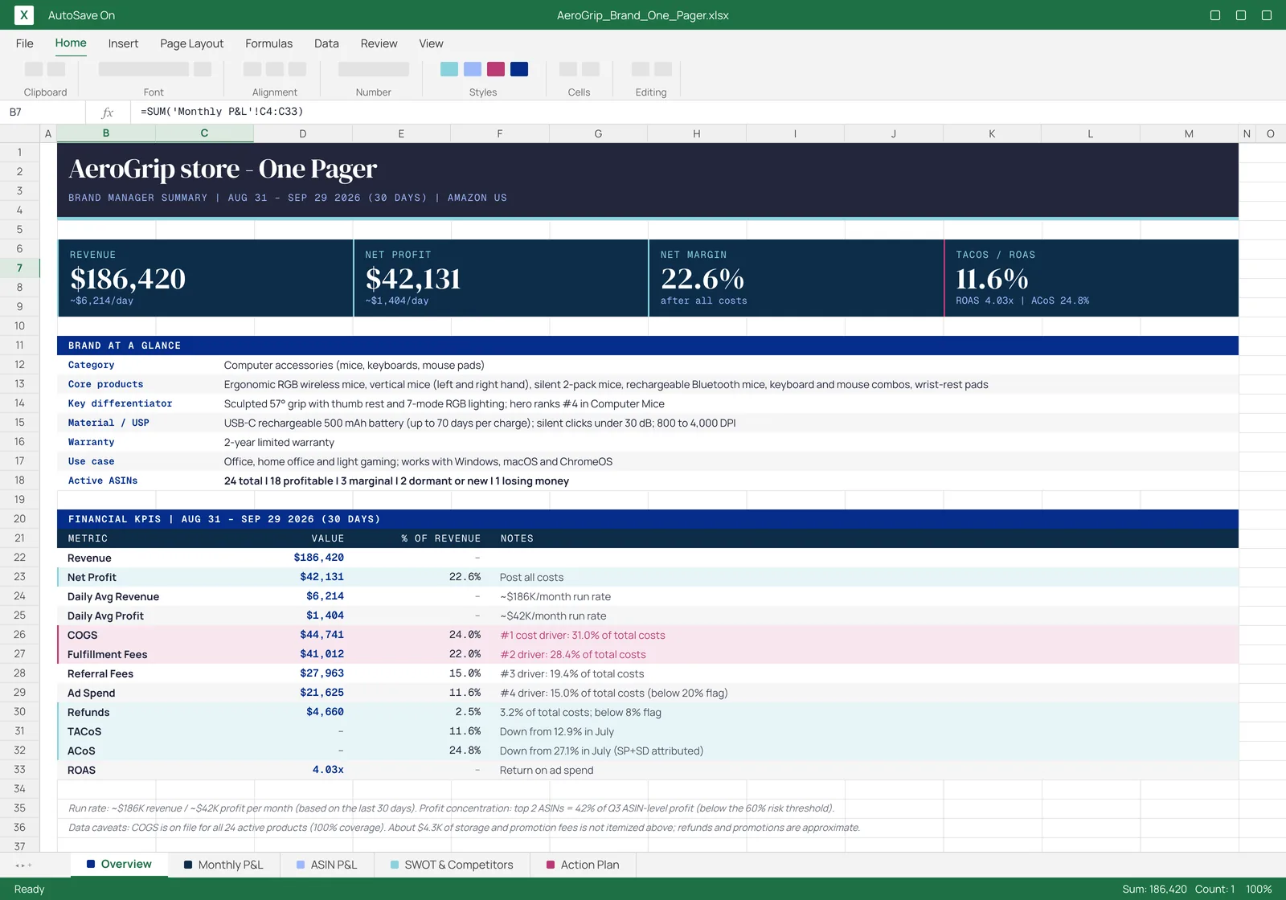Switch to the Monthly P&L sheet

click(223, 865)
